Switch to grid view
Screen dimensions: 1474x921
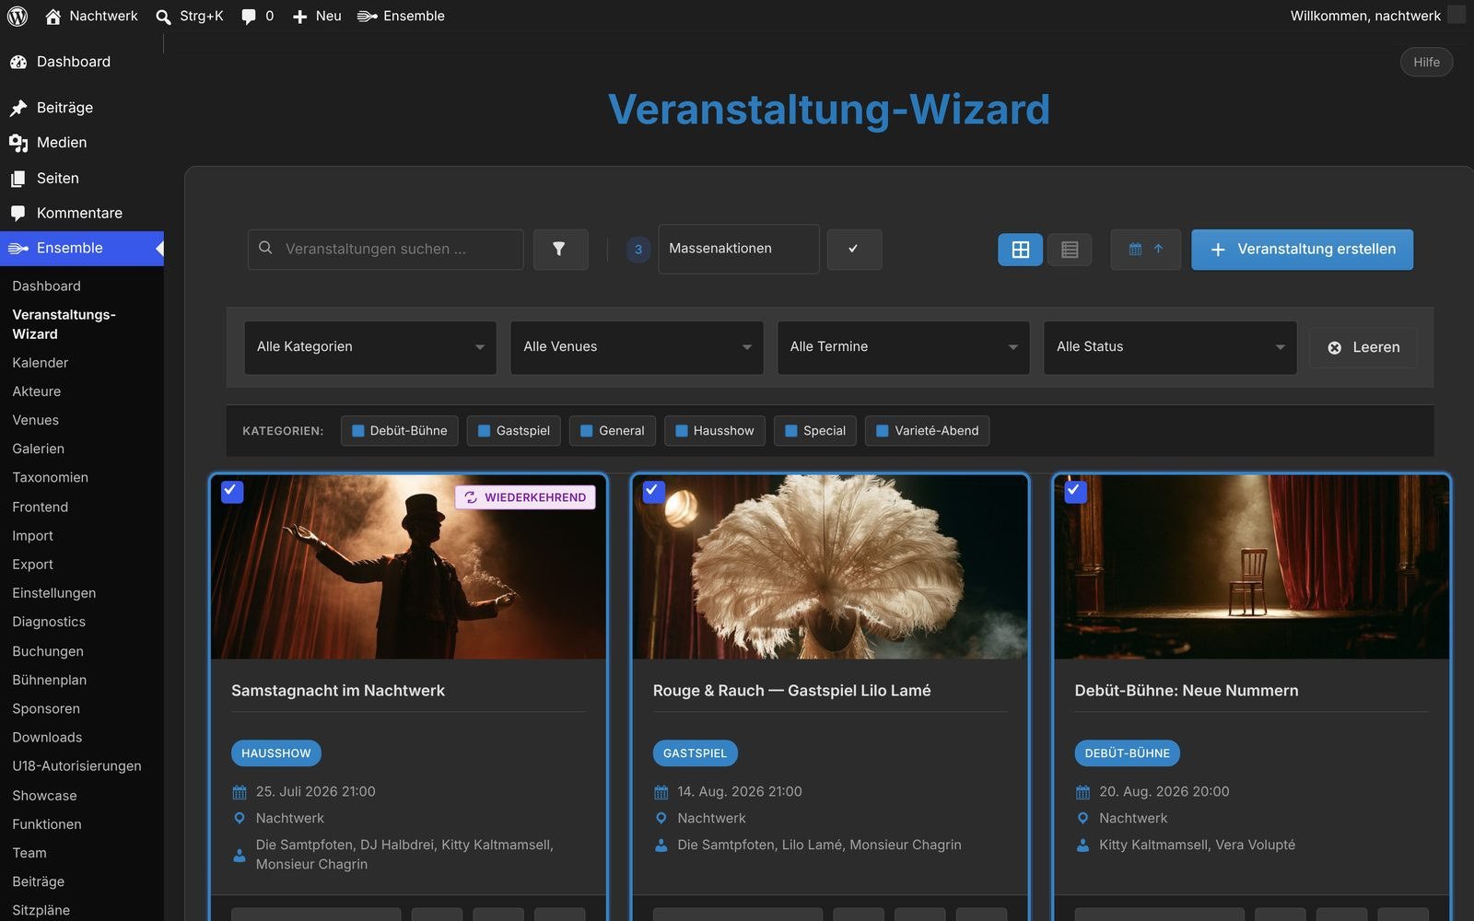1020,250
